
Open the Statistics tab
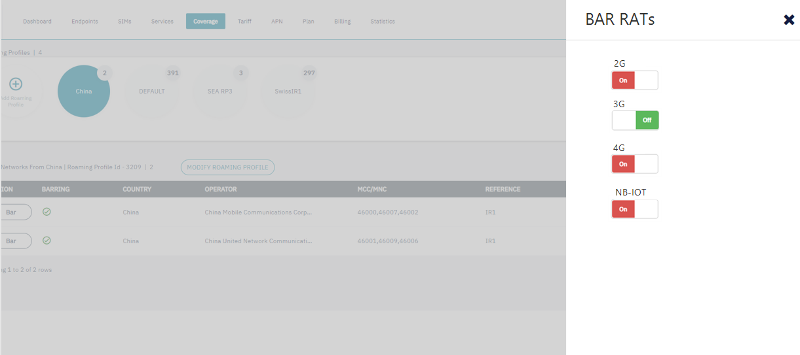click(383, 22)
